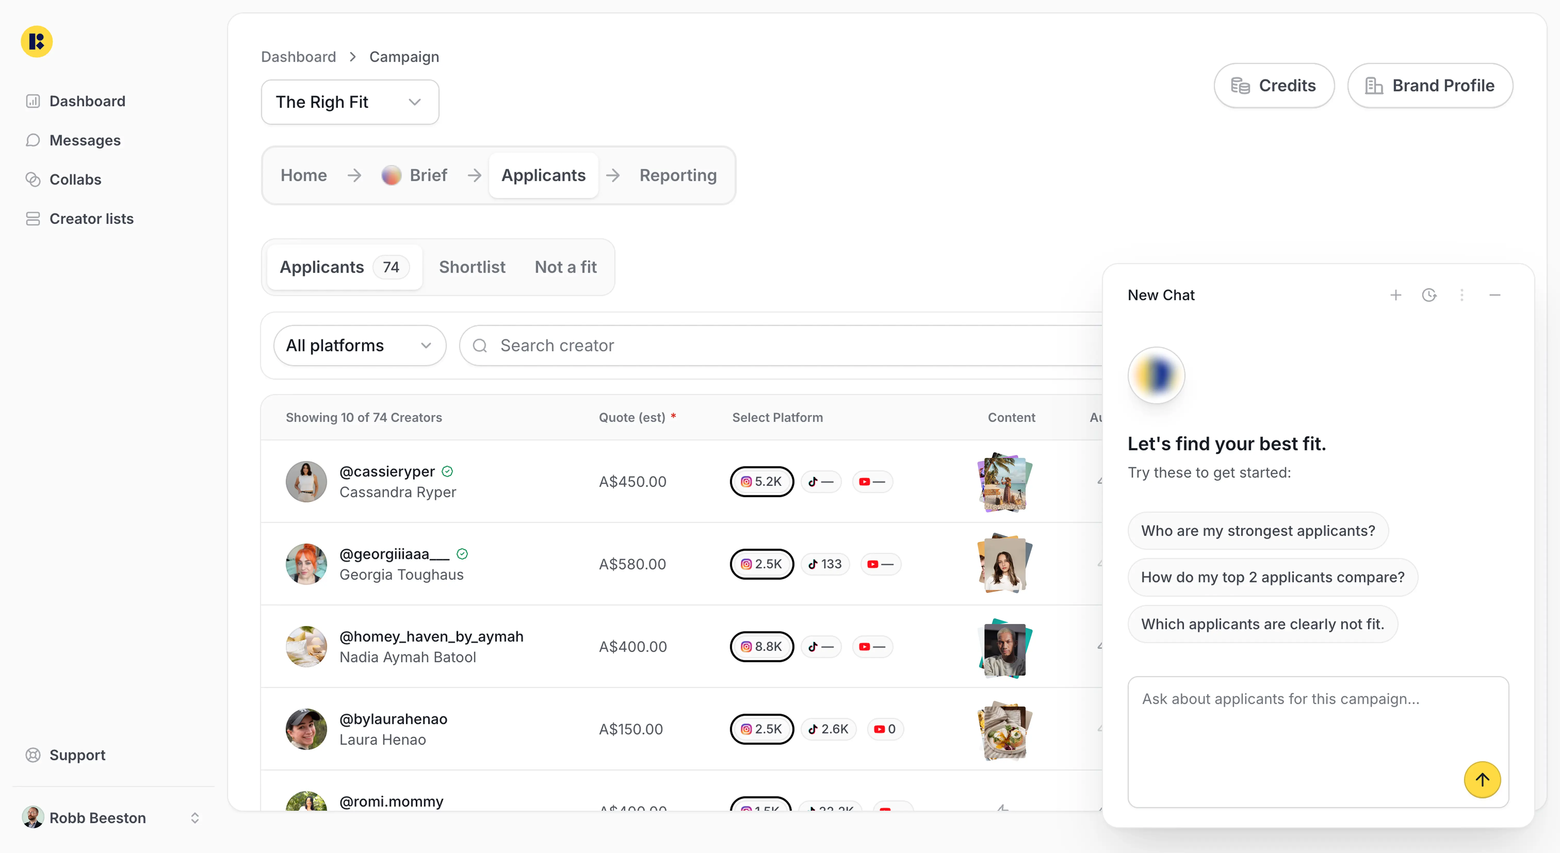
Task: Go to the Brief step
Action: tap(414, 176)
